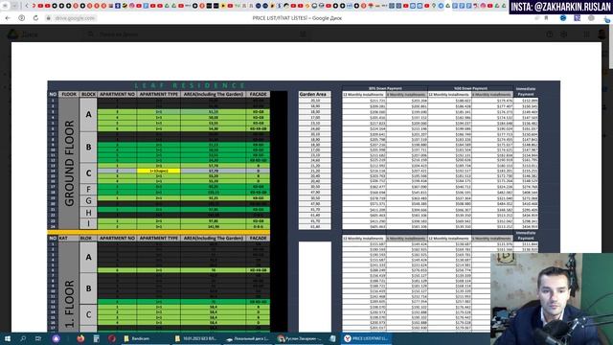Screen dimensions: 613x345
Task: Click the LEAF RESIDENCE title
Action: pos(190,85)
